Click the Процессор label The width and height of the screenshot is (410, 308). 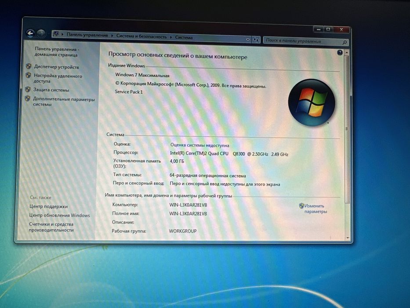[126, 152]
